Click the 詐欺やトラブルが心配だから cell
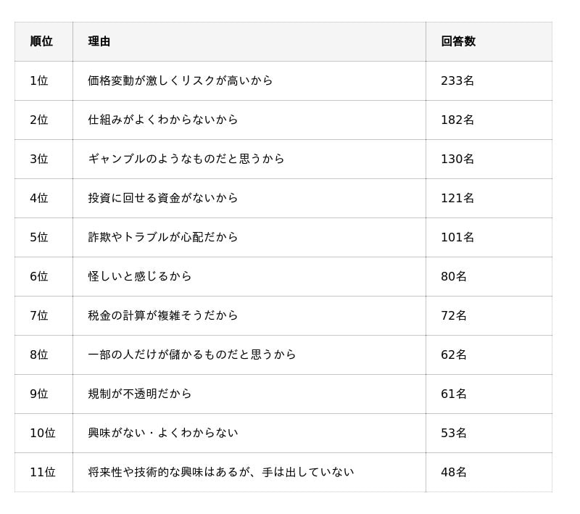 pos(163,237)
